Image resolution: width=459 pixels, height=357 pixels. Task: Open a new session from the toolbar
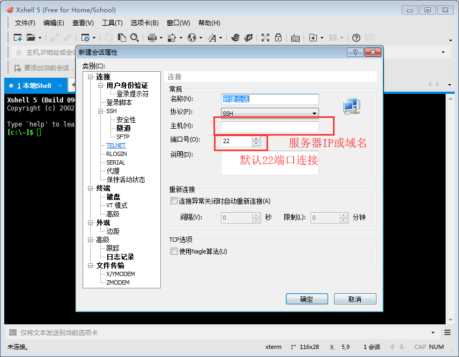pyautogui.click(x=17, y=38)
